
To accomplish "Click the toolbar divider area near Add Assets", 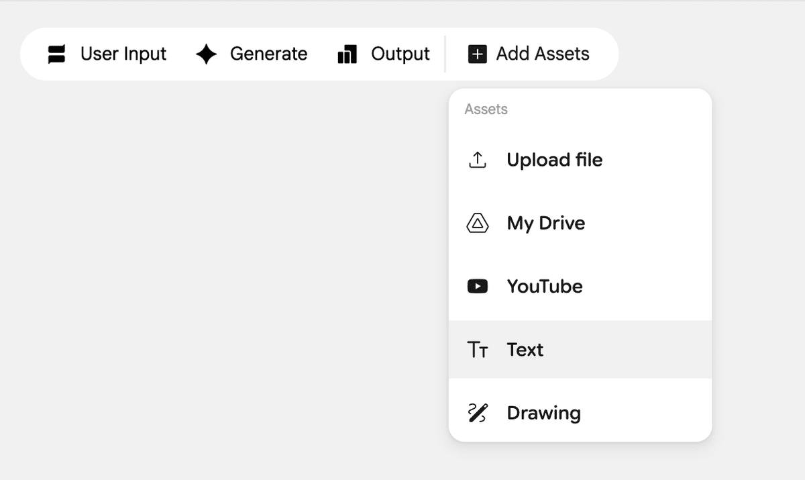I will click(445, 54).
